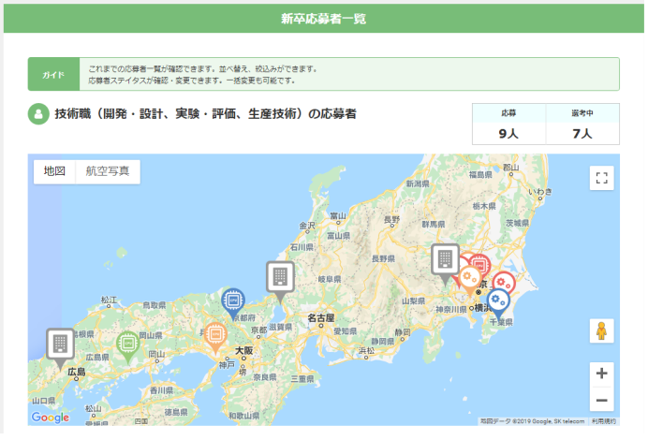Click the Google logo on the map
648x440 pixels.
(x=51, y=418)
